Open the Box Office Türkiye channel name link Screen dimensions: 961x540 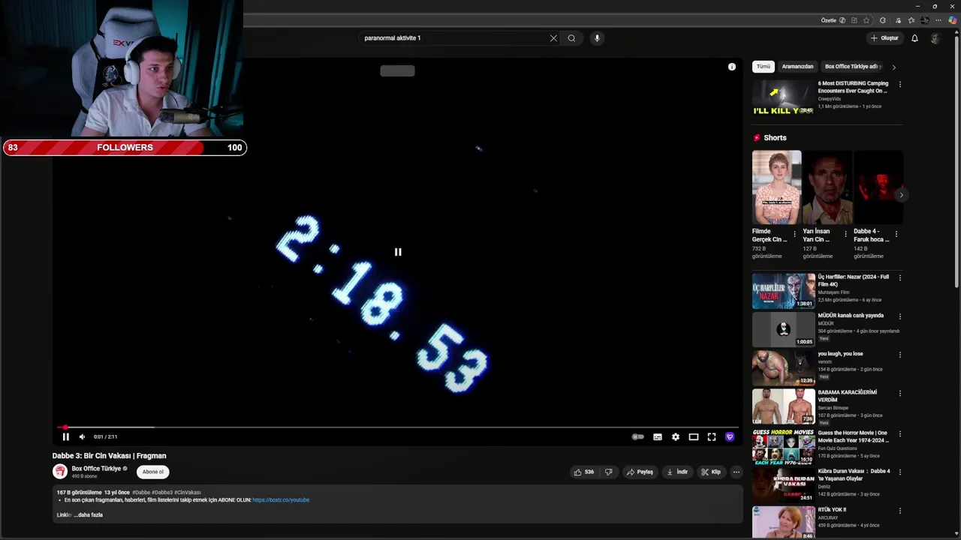(96, 469)
